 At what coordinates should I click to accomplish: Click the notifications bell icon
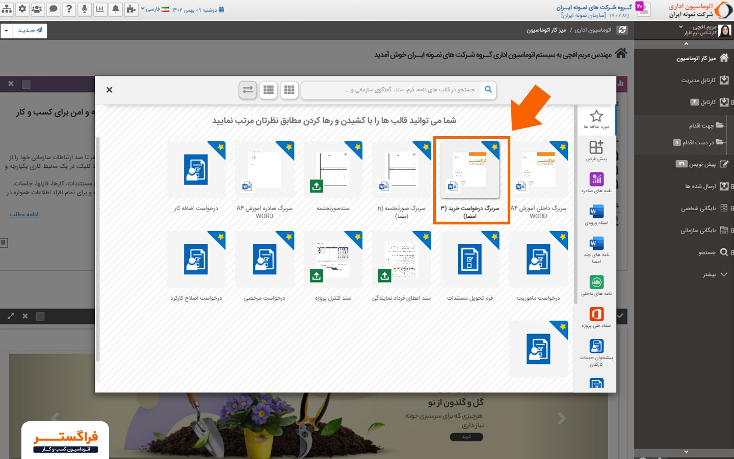coord(116,9)
